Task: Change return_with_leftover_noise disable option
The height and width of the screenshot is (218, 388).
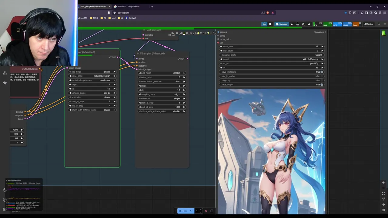Action: 162,111
